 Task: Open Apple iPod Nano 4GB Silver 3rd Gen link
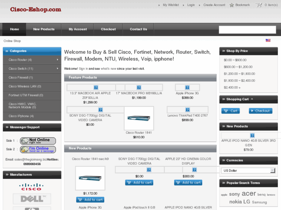point(249,143)
